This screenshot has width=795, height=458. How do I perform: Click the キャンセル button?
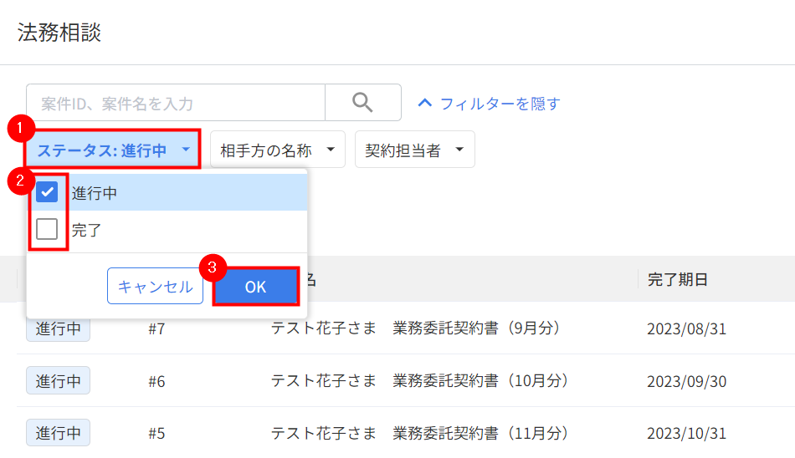point(155,287)
